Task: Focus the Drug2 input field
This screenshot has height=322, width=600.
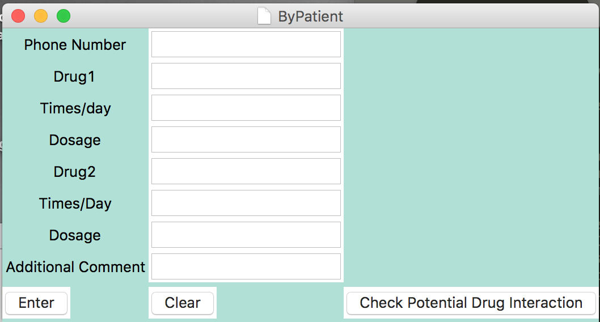Action: [x=246, y=171]
